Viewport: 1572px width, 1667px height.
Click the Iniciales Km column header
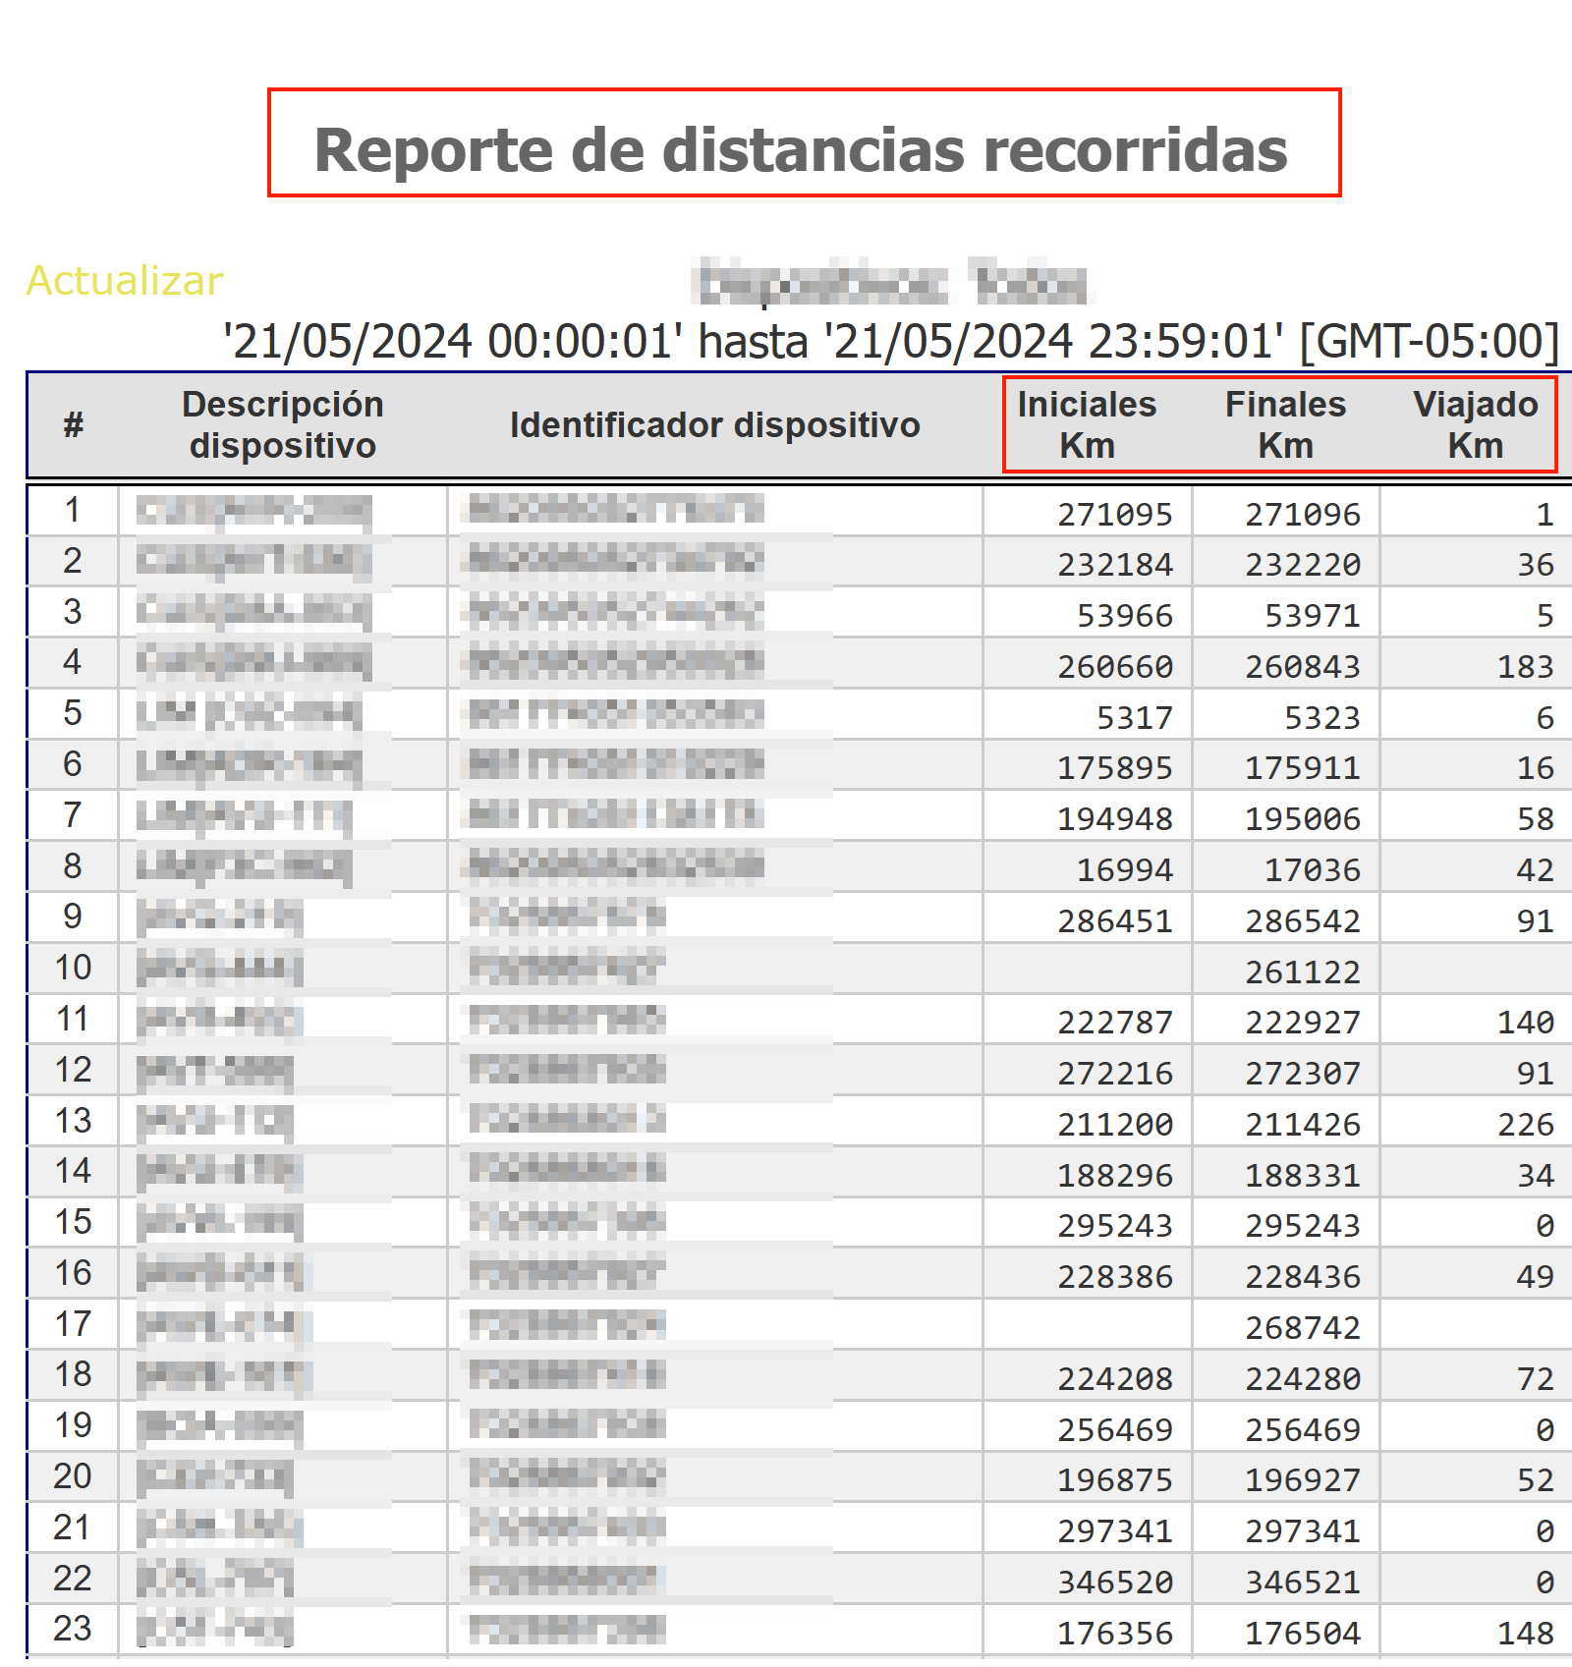1087,424
